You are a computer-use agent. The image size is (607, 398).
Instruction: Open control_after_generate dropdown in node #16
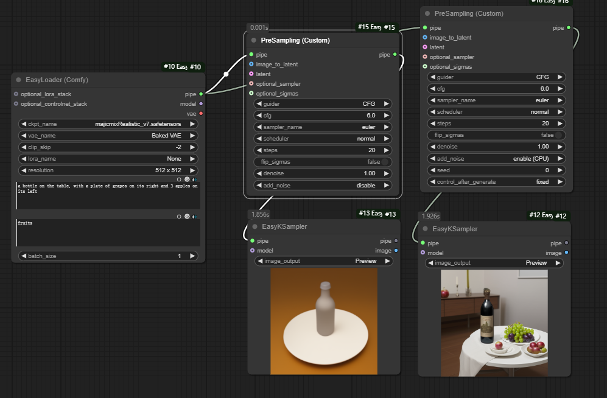(496, 182)
